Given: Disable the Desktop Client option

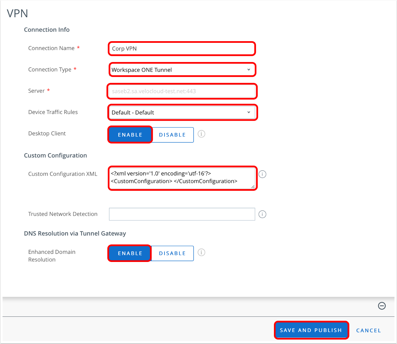Looking at the screenshot, I should (172, 135).
